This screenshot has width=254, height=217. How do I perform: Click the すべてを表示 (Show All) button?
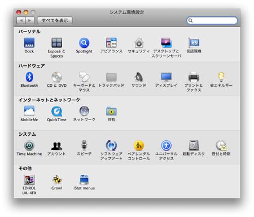coord(55,20)
